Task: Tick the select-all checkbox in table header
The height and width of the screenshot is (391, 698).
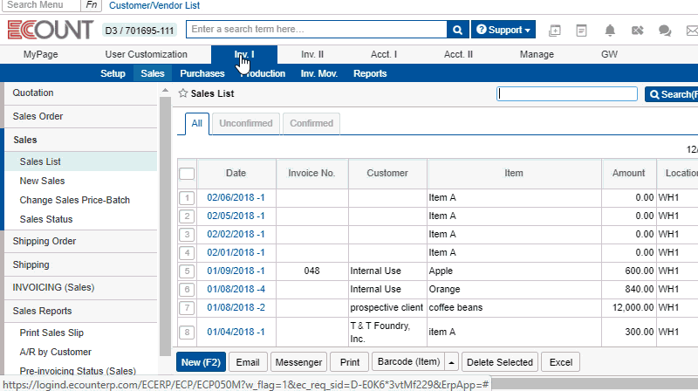Action: (x=187, y=174)
